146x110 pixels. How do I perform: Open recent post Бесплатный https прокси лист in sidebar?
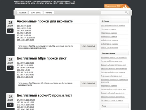112,61
